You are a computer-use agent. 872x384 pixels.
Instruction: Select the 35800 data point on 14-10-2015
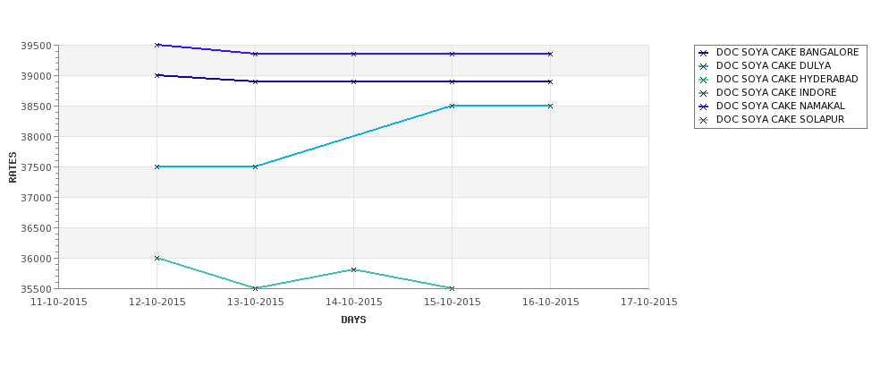click(353, 270)
